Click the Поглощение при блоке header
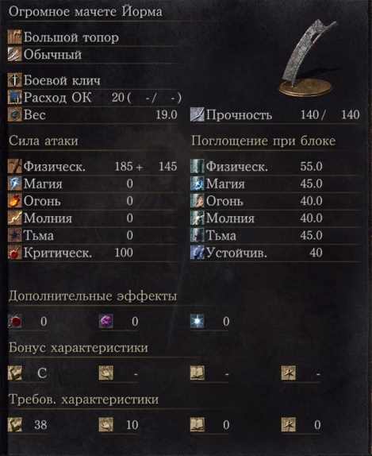Viewport: 372px width, 456px height. coord(263,141)
